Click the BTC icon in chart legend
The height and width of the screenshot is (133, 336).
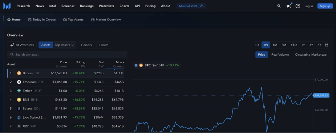tap(141, 65)
